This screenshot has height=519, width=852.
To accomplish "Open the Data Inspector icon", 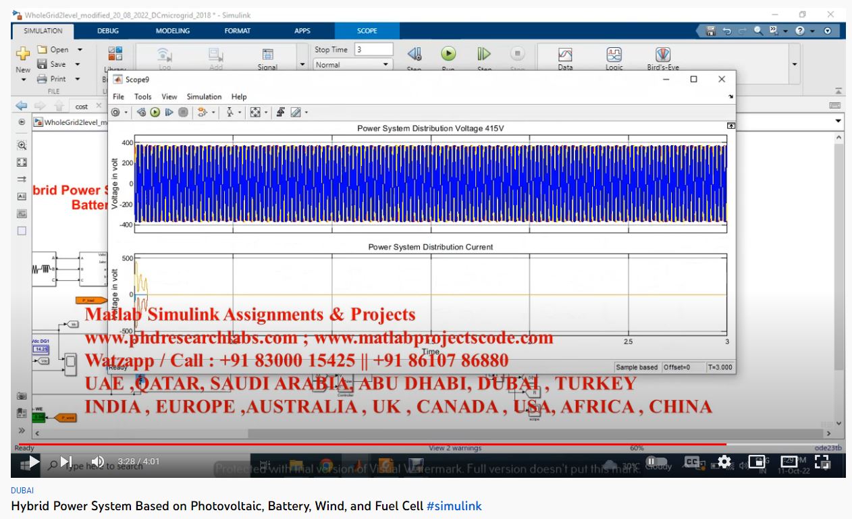I will pos(565,54).
